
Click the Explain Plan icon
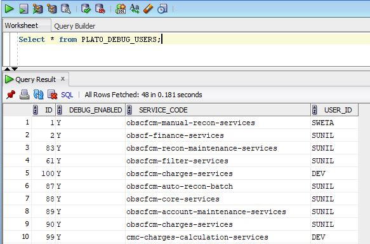click(37, 9)
